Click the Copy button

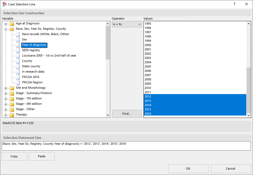[x=14, y=156]
